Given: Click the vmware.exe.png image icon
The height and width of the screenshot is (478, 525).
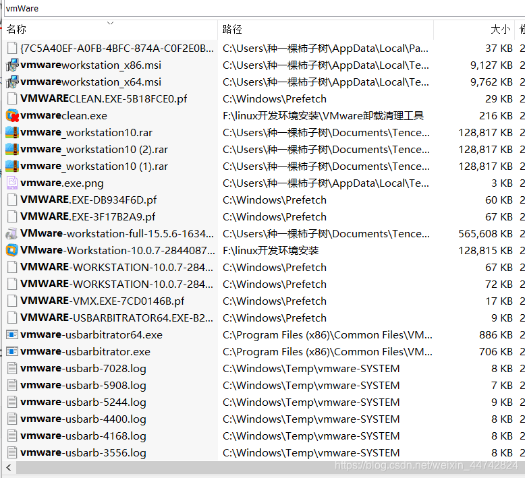Looking at the screenshot, I should coord(12,183).
